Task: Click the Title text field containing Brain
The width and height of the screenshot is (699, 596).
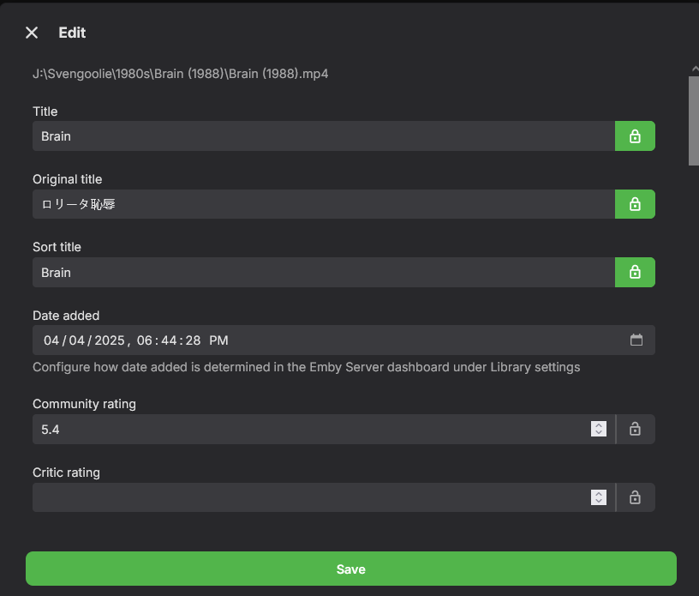Action: click(x=323, y=136)
